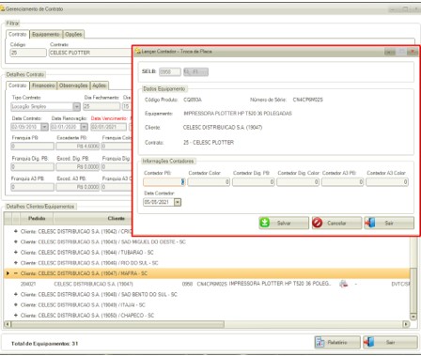Click Sair in the Lançar Contador dialog
Screen dimensions: 421x356
389,223
